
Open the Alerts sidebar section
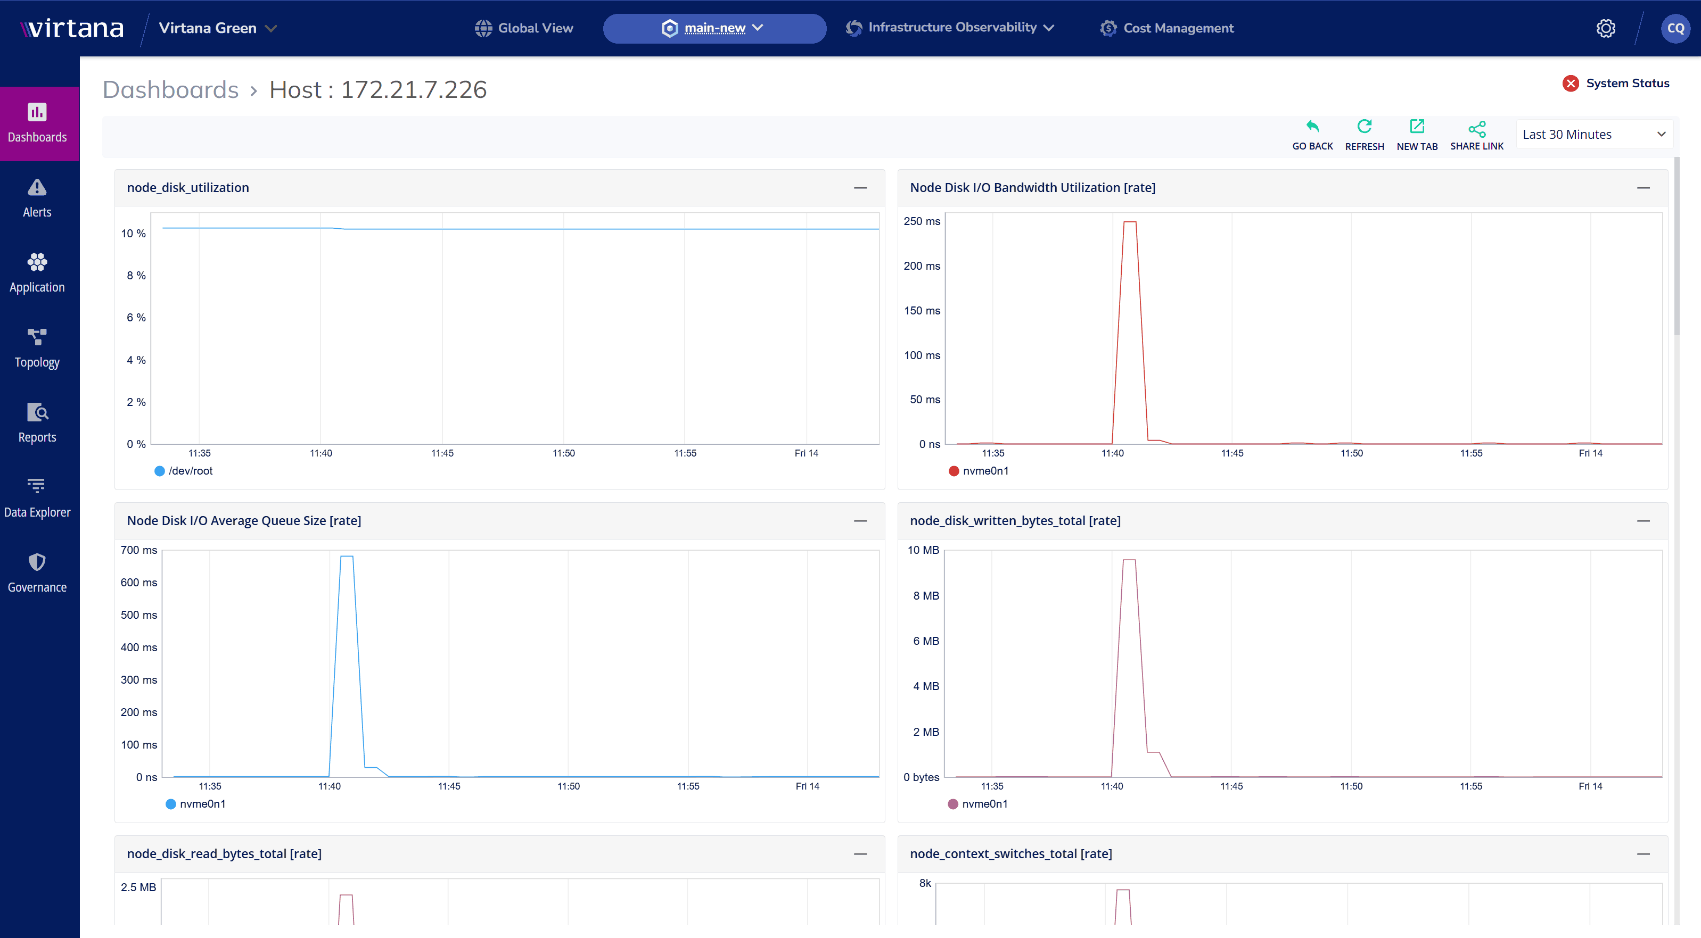pyautogui.click(x=38, y=198)
